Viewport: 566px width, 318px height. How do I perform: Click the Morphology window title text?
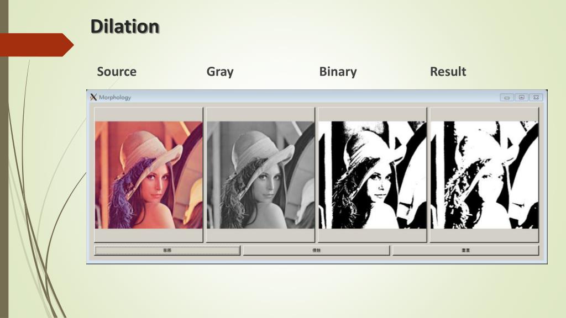tap(115, 97)
